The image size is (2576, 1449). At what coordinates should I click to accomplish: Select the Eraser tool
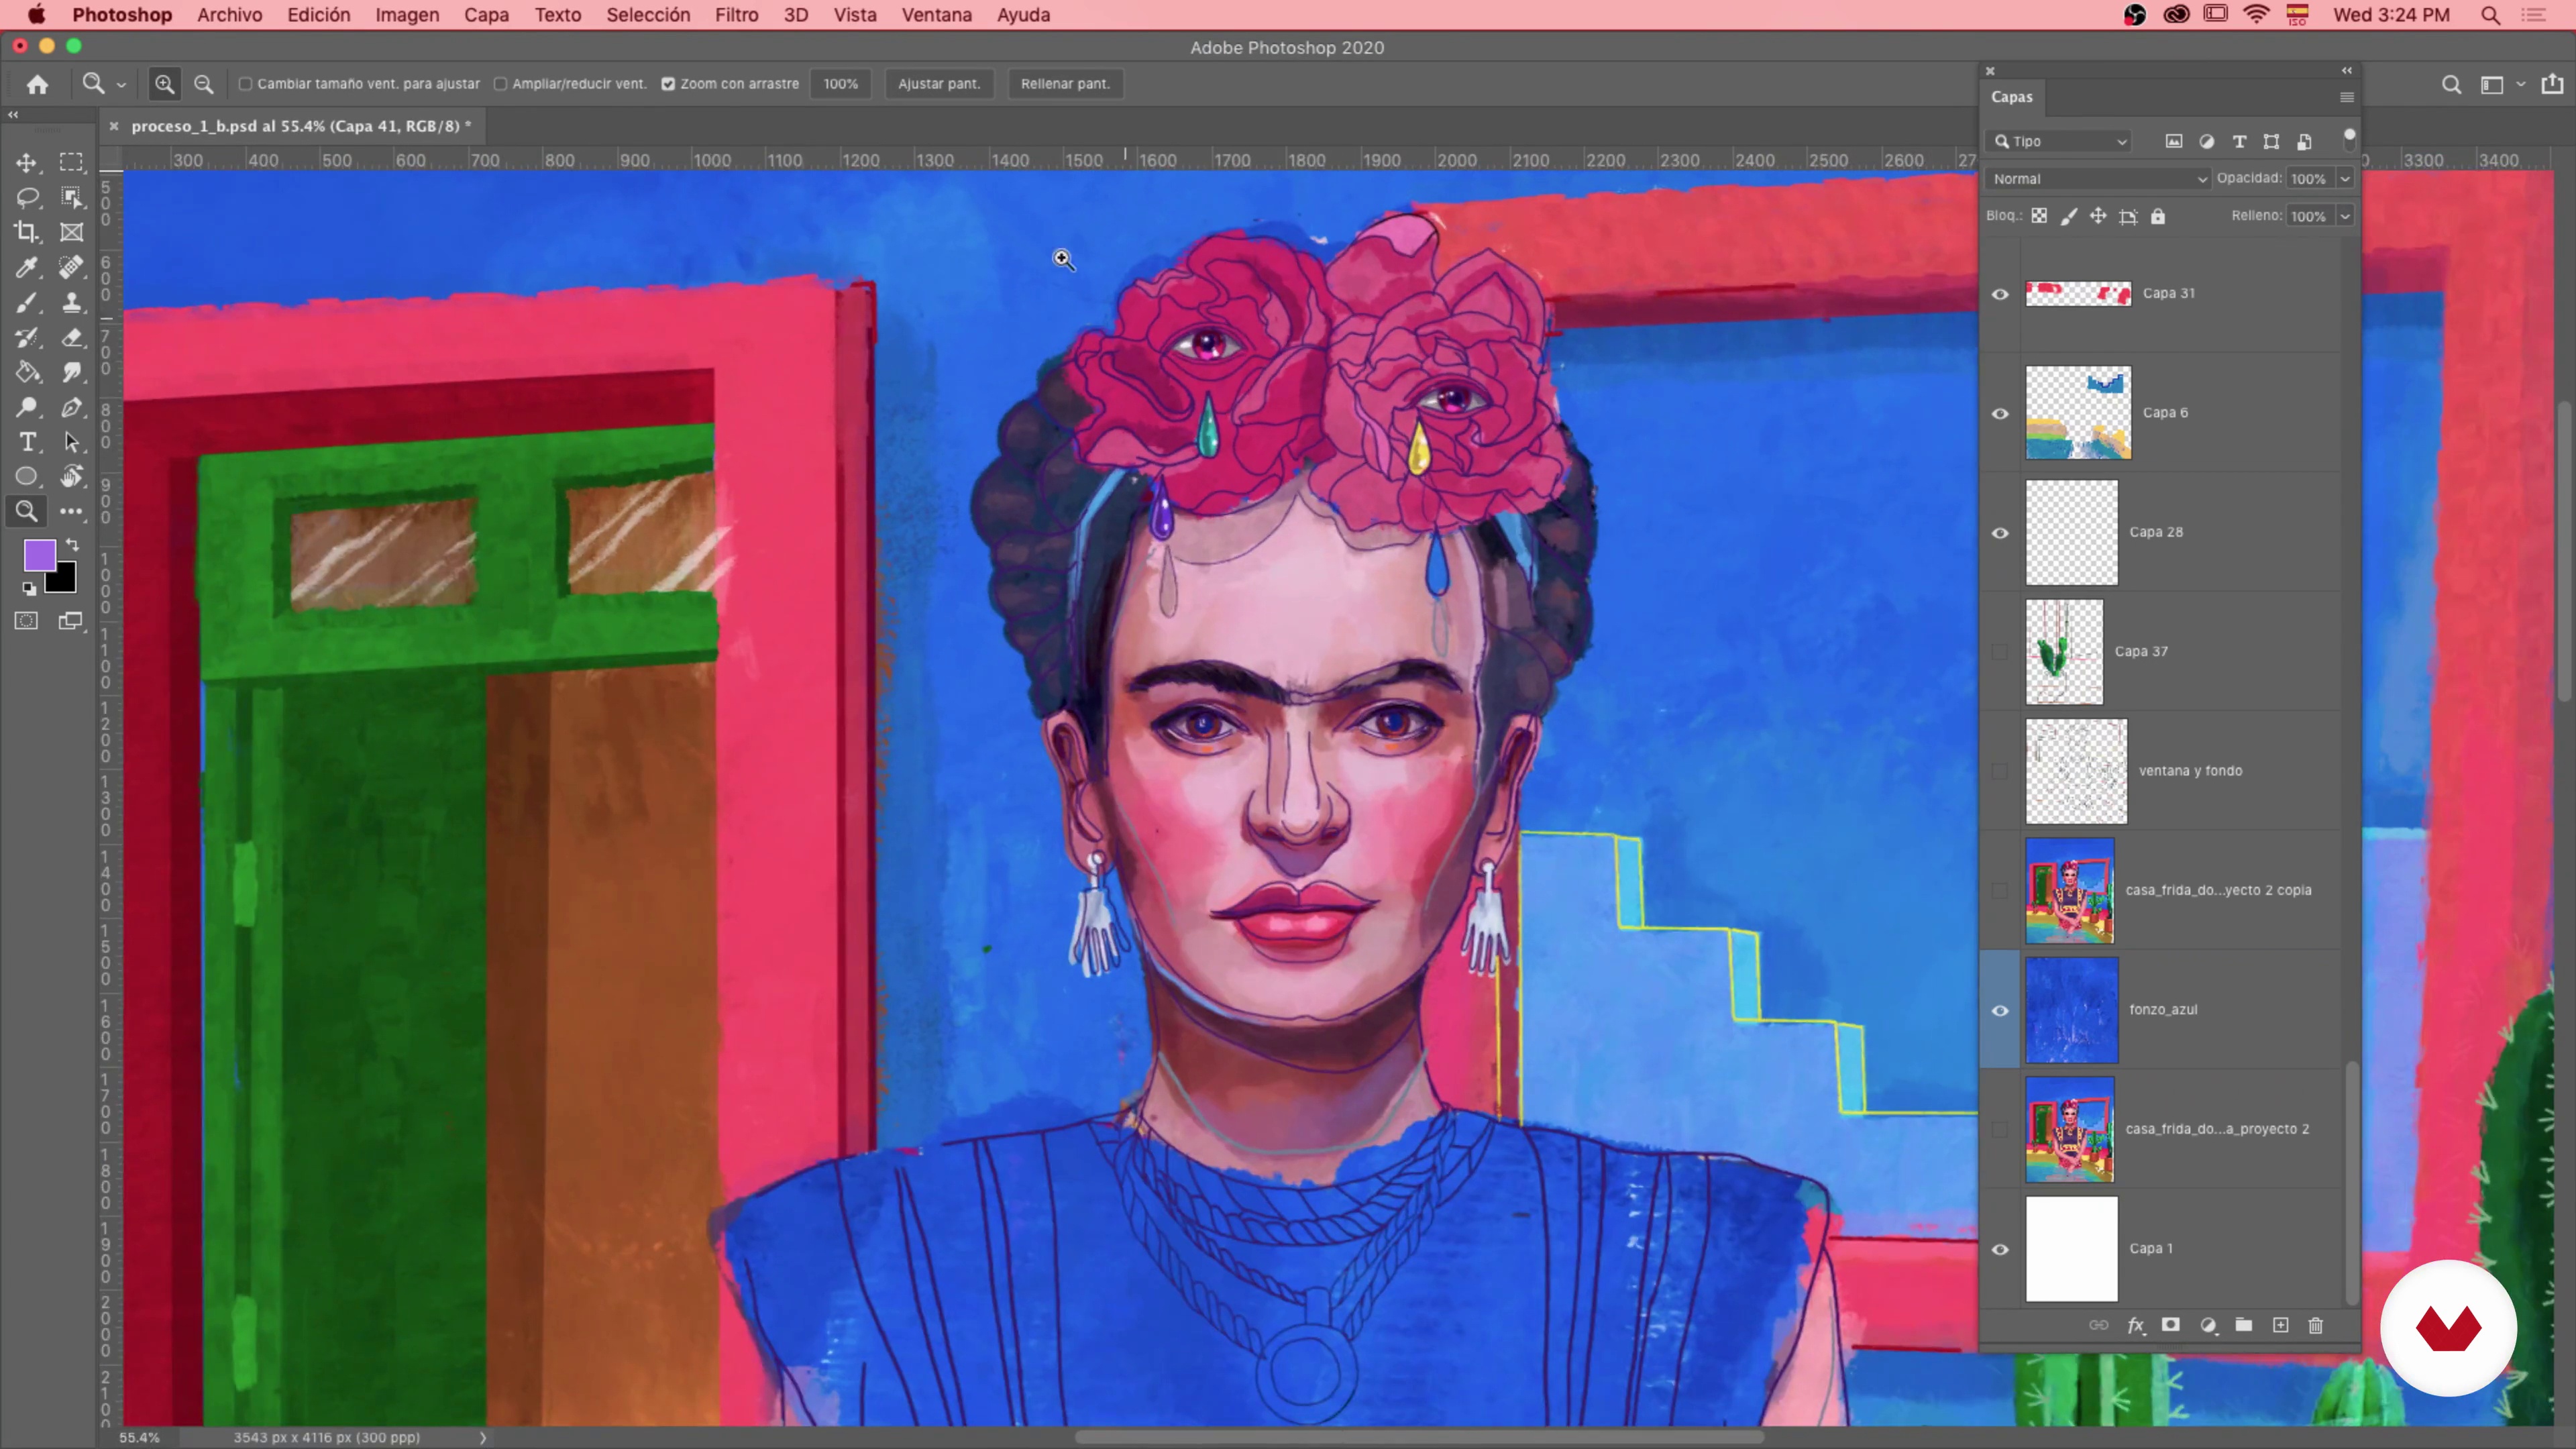(71, 337)
